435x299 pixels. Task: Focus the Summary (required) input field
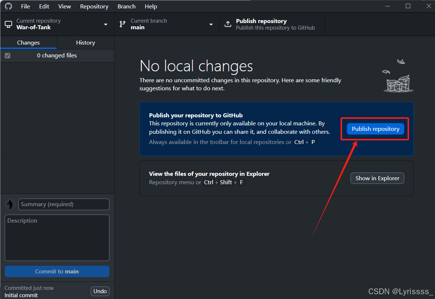[x=64, y=204]
